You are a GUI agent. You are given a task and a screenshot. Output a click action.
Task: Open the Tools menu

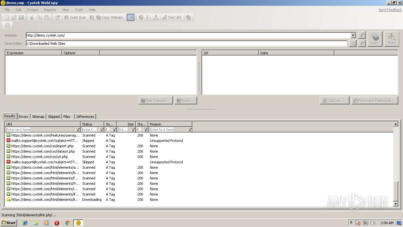(79, 10)
